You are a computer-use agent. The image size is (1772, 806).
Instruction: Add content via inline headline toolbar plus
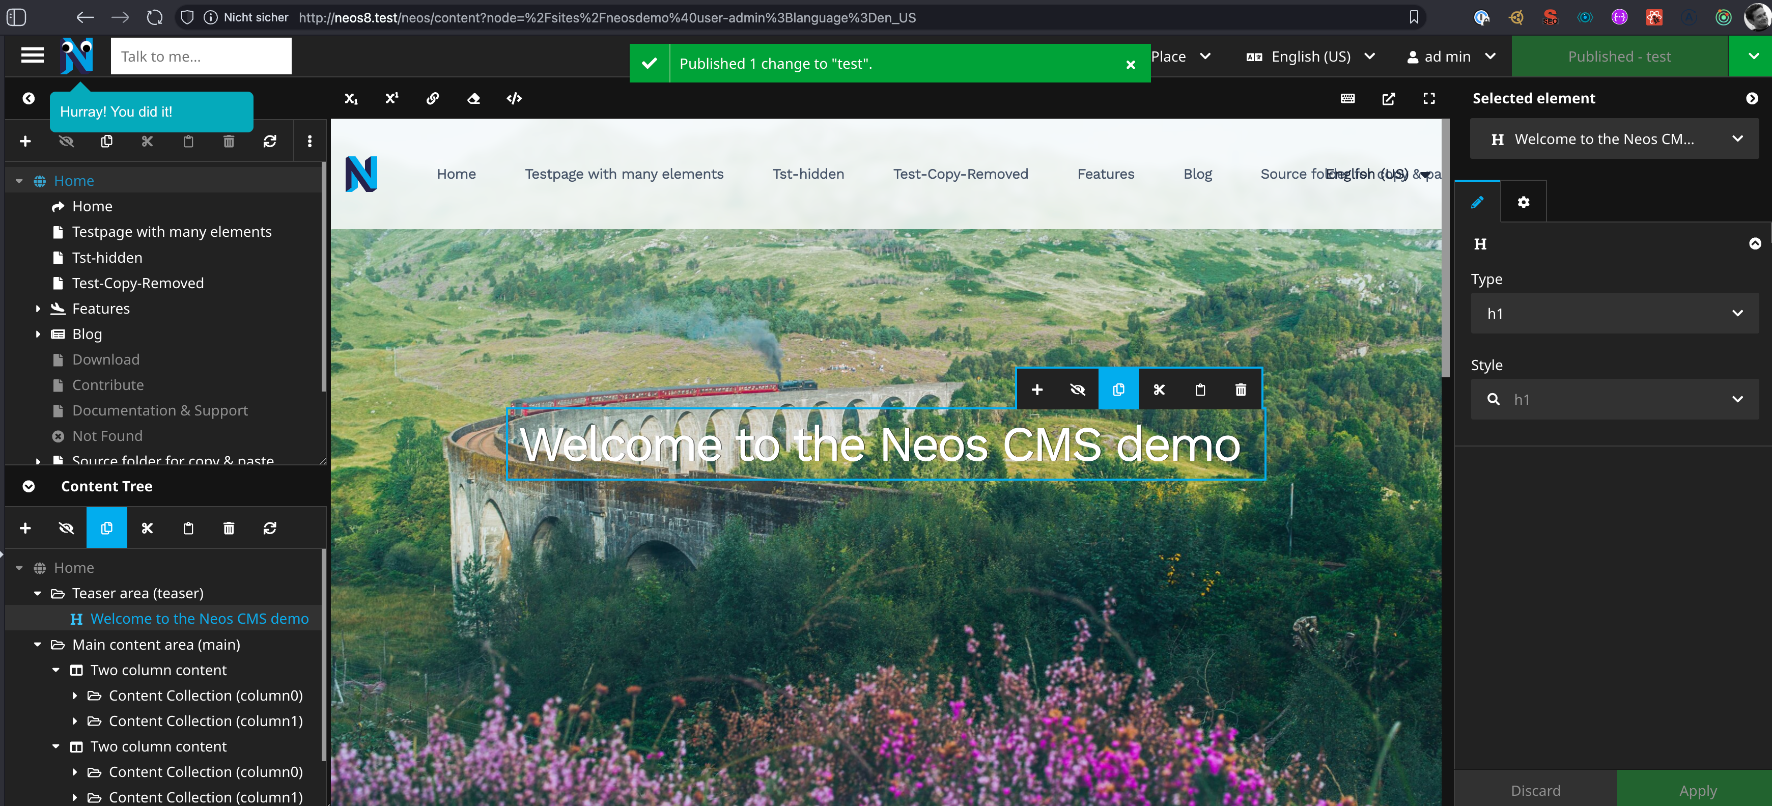1037,390
